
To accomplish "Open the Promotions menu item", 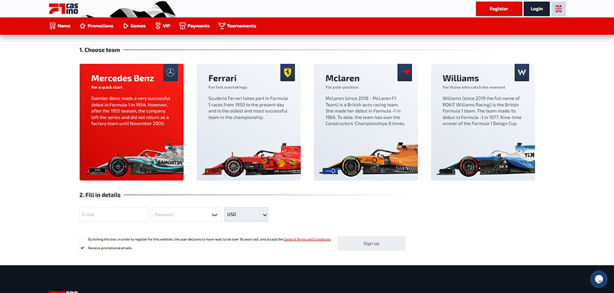I will (96, 26).
